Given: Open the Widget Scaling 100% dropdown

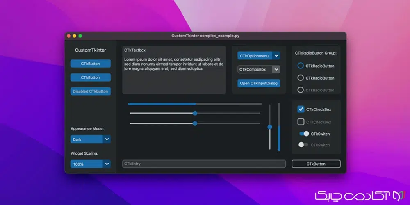Looking at the screenshot, I should tap(107, 164).
